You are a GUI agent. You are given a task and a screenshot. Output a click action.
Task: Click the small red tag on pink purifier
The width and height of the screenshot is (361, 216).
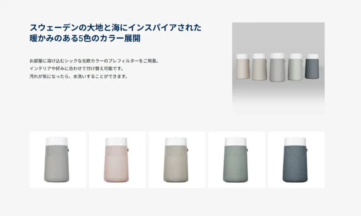click(128, 150)
